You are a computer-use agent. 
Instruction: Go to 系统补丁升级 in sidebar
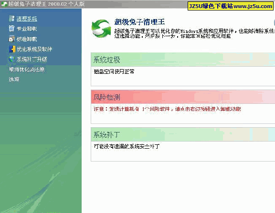click(x=32, y=60)
